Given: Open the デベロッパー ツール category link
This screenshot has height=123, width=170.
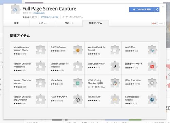Looking at the screenshot, I should pyautogui.click(x=50, y=17).
